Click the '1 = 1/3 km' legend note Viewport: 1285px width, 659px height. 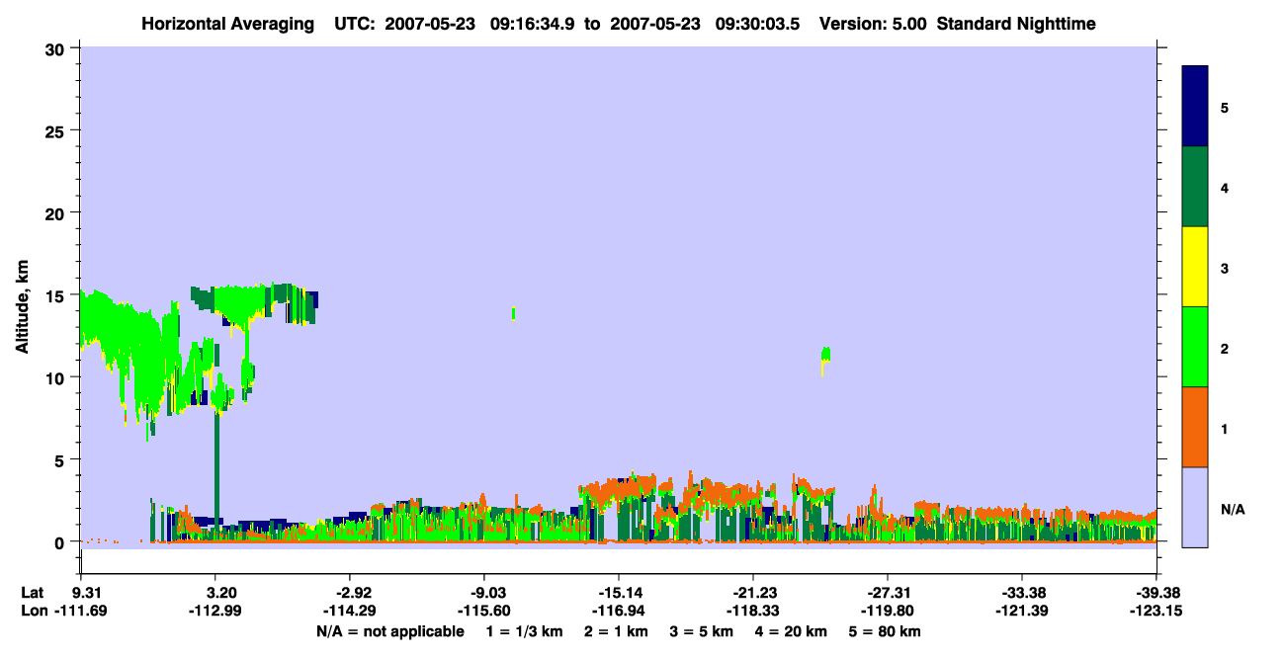click(523, 631)
